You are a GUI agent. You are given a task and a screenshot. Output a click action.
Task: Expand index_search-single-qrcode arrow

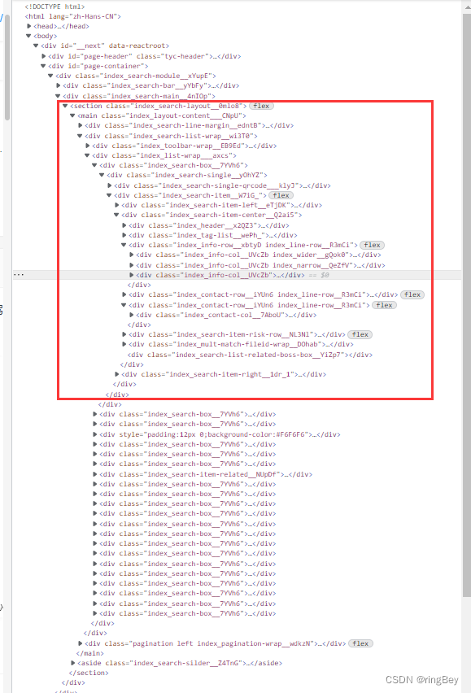(109, 185)
